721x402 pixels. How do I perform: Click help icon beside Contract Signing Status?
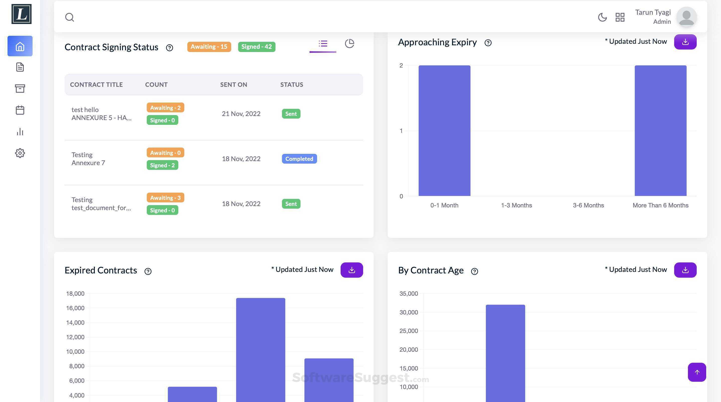[x=169, y=48]
